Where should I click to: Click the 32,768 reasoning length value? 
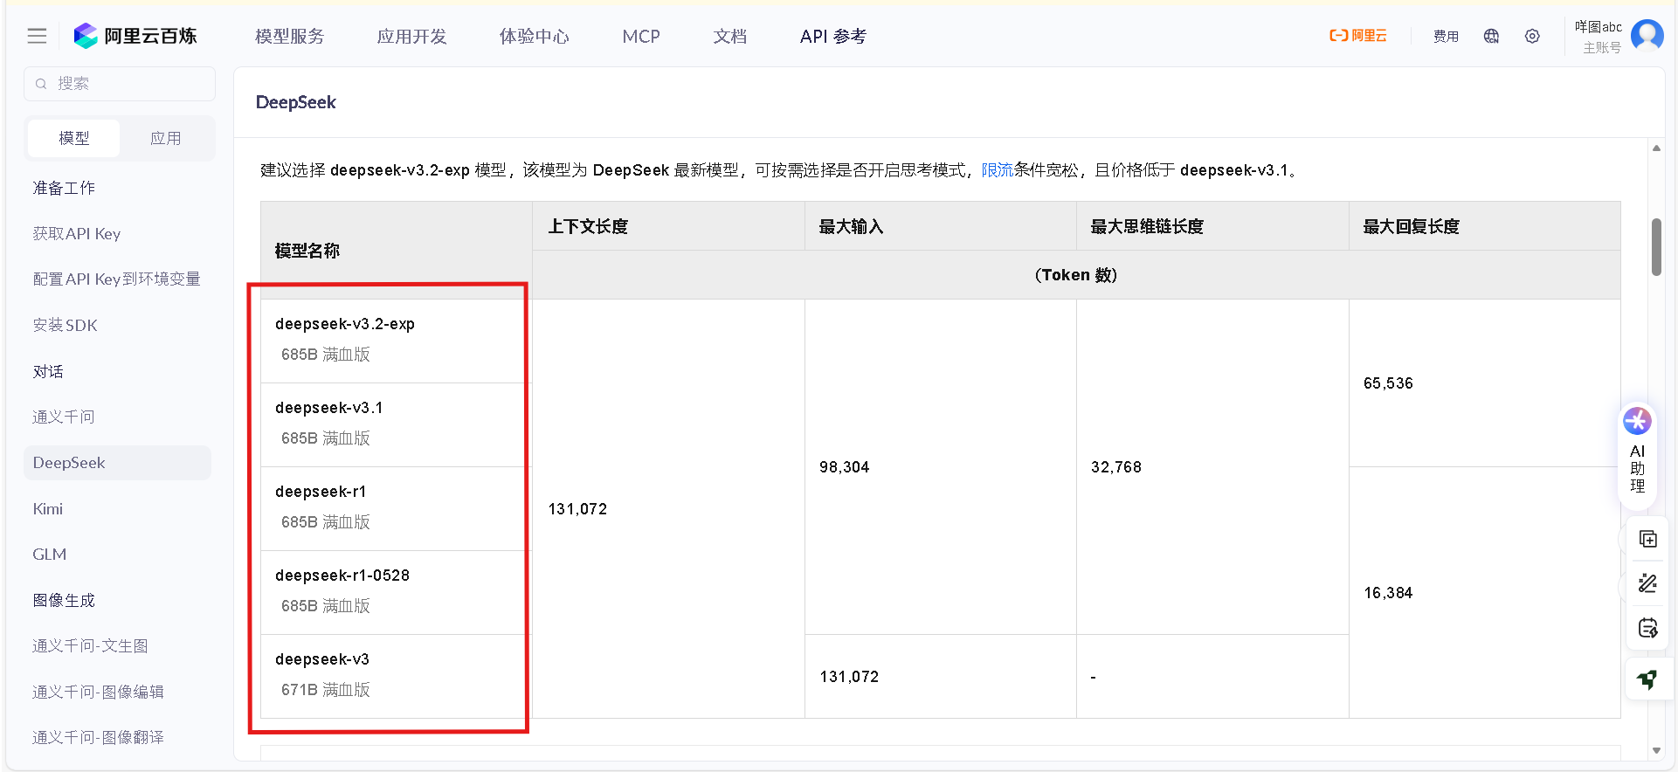pos(1116,467)
